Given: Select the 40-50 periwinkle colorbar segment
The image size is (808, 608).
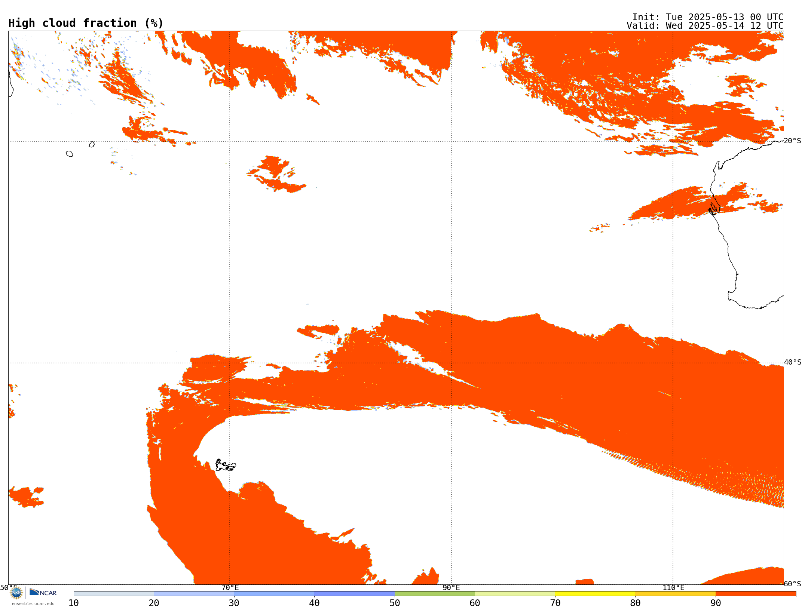Looking at the screenshot, I should click(354, 594).
